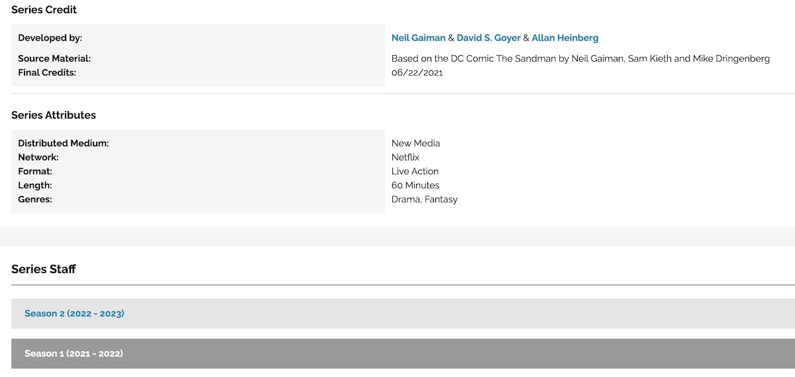The image size is (795, 377).
Task: Click the '60 Minutes' length value
Action: [415, 185]
